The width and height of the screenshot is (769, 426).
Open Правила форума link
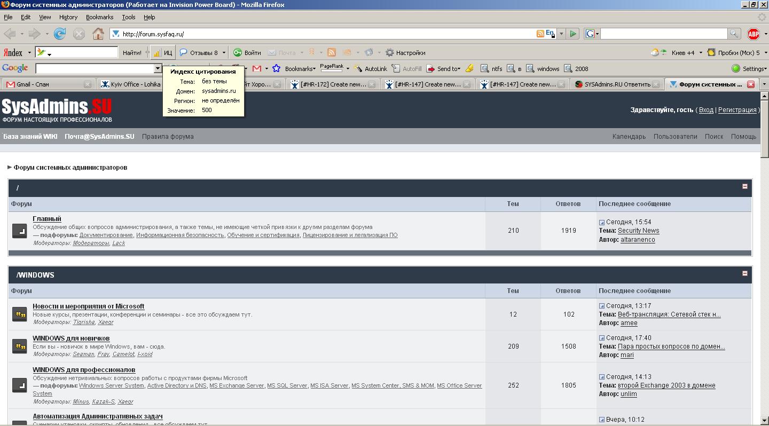point(168,136)
